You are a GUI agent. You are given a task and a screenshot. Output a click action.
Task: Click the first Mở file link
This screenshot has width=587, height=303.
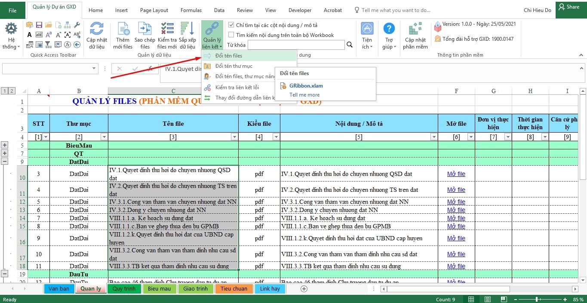[456, 174]
